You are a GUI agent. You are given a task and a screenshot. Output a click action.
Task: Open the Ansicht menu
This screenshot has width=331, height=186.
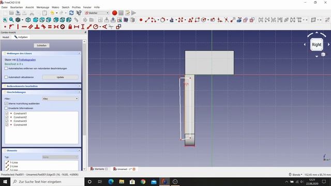tap(29, 7)
